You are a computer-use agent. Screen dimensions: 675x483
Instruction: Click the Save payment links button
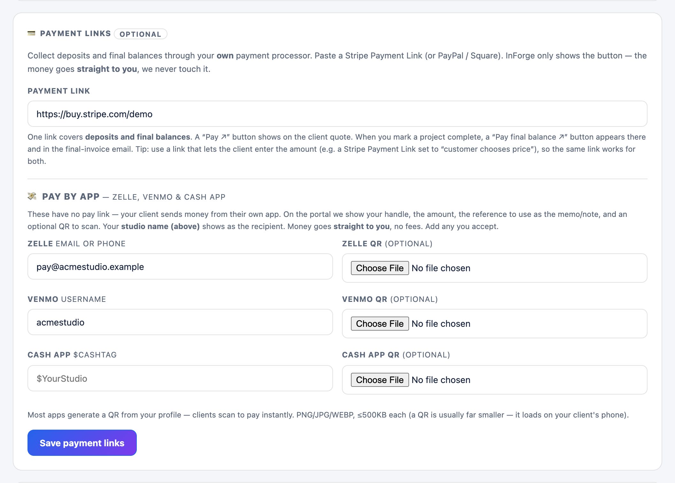point(82,443)
